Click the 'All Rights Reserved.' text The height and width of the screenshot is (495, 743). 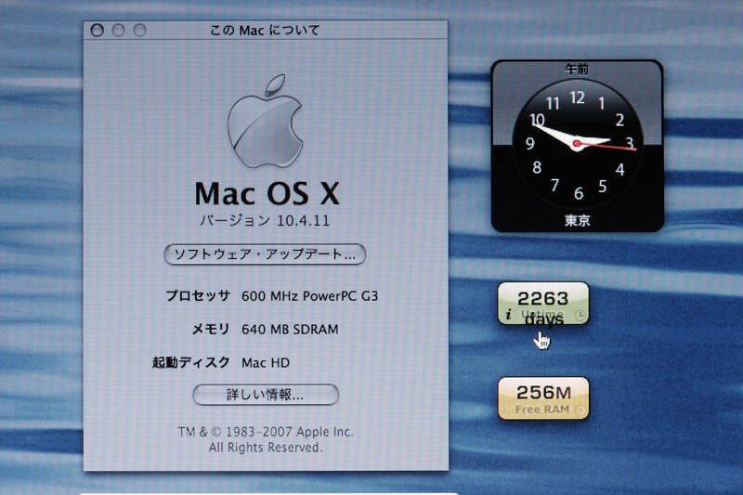pos(266,447)
